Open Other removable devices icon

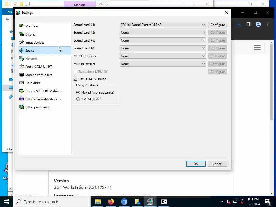[22, 99]
